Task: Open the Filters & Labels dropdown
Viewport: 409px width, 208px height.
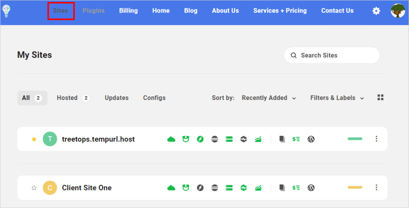Action: click(337, 98)
